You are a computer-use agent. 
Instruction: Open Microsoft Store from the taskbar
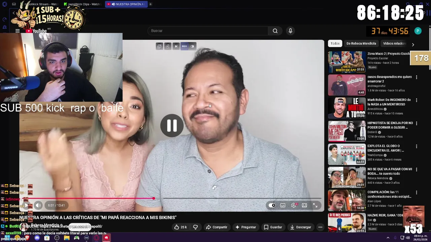point(47,238)
